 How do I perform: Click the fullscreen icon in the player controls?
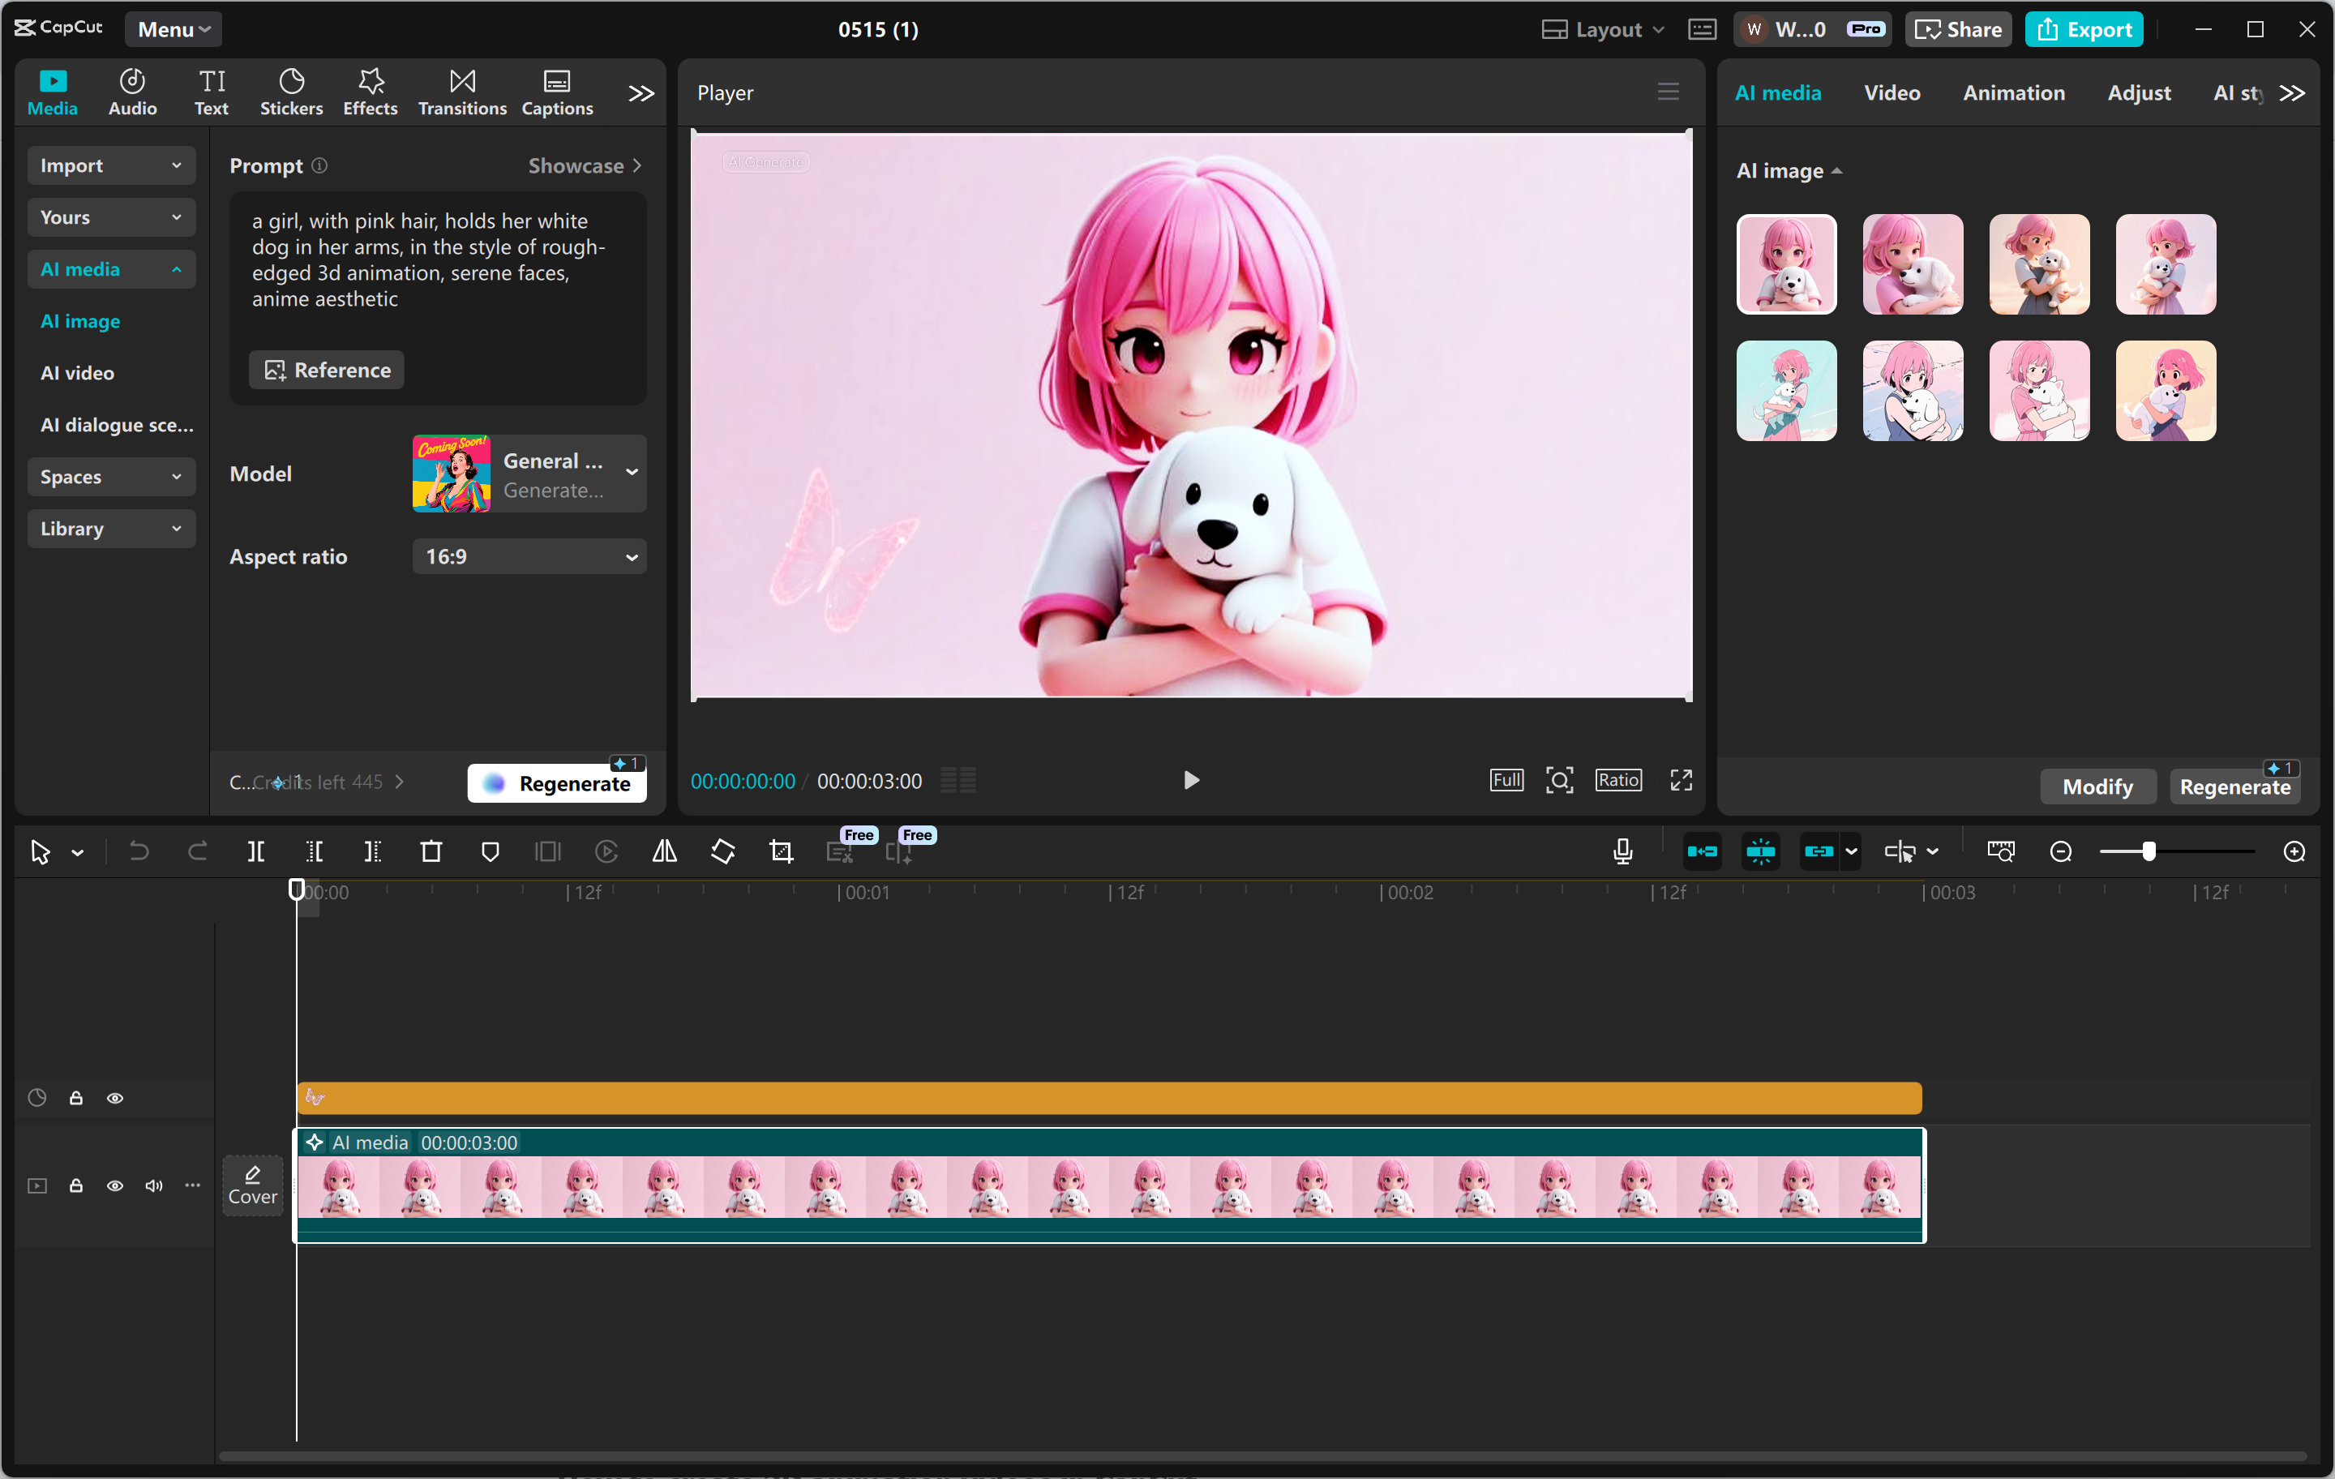click(x=1682, y=780)
